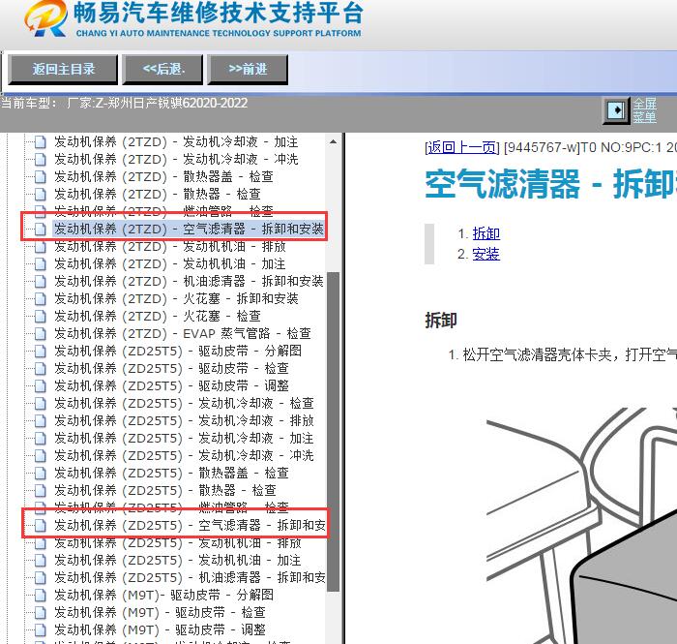Jump to the 拆卸 section link
The height and width of the screenshot is (644, 677).
click(486, 233)
